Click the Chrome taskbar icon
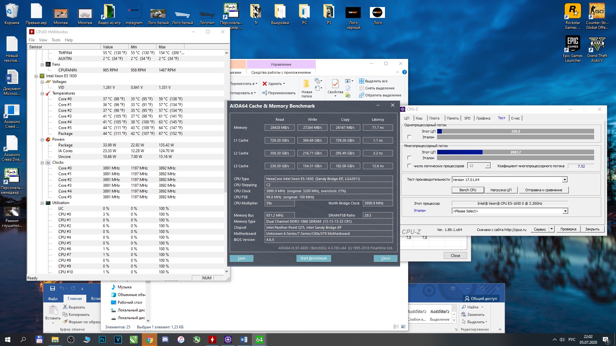This screenshot has width=616, height=346. tap(149, 340)
